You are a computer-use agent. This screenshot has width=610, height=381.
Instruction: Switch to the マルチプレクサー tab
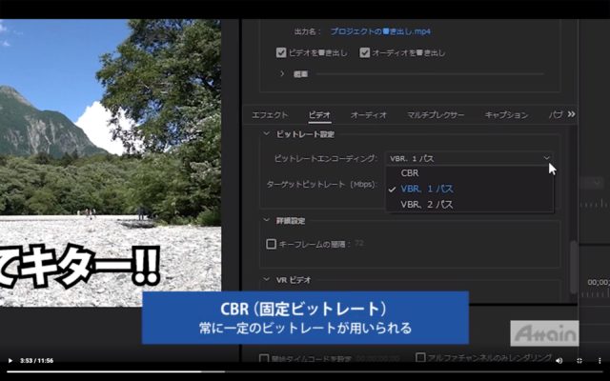tap(436, 115)
